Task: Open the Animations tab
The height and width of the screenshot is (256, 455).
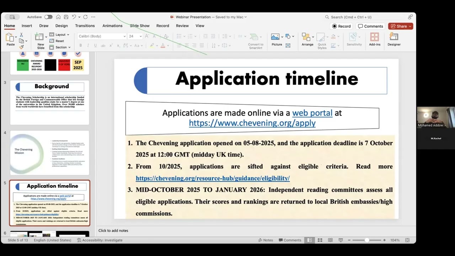Action: pos(112,26)
